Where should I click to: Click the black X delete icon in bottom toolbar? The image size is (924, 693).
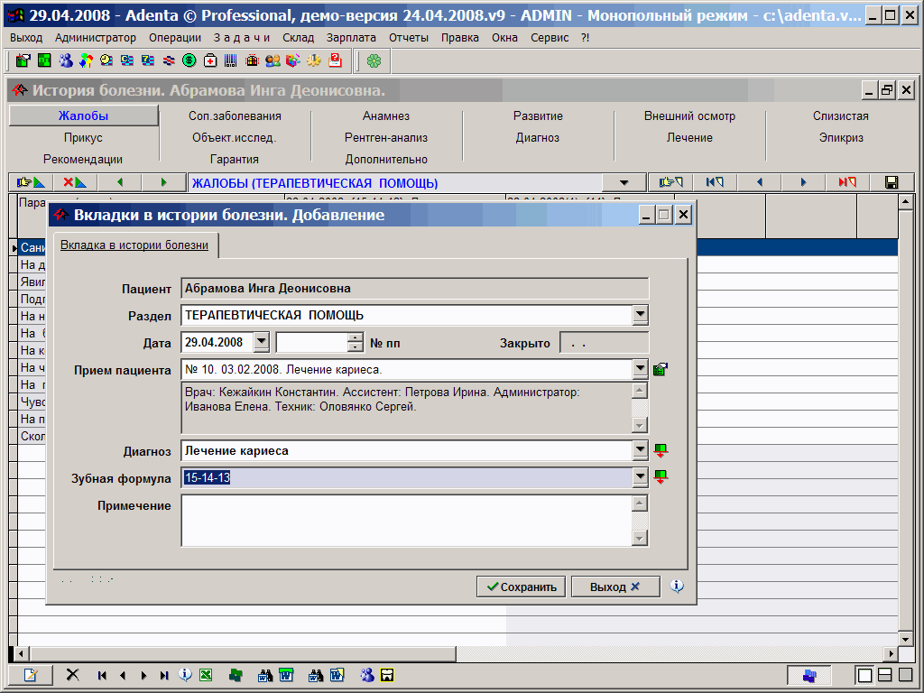click(73, 675)
